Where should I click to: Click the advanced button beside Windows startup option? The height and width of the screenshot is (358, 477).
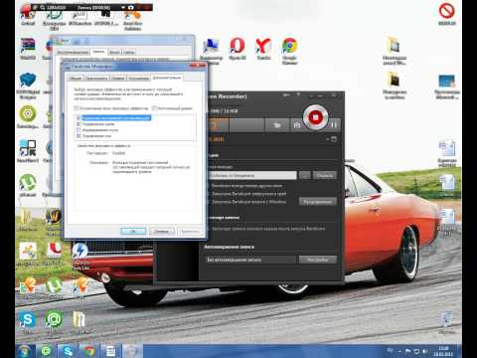tap(318, 202)
